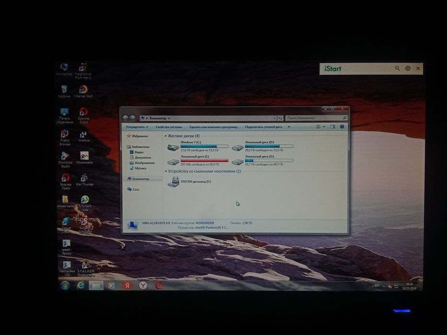Click Подключить сетевой диск in toolbar
Image resolution: width=447 pixels, height=335 pixels.
264,127
